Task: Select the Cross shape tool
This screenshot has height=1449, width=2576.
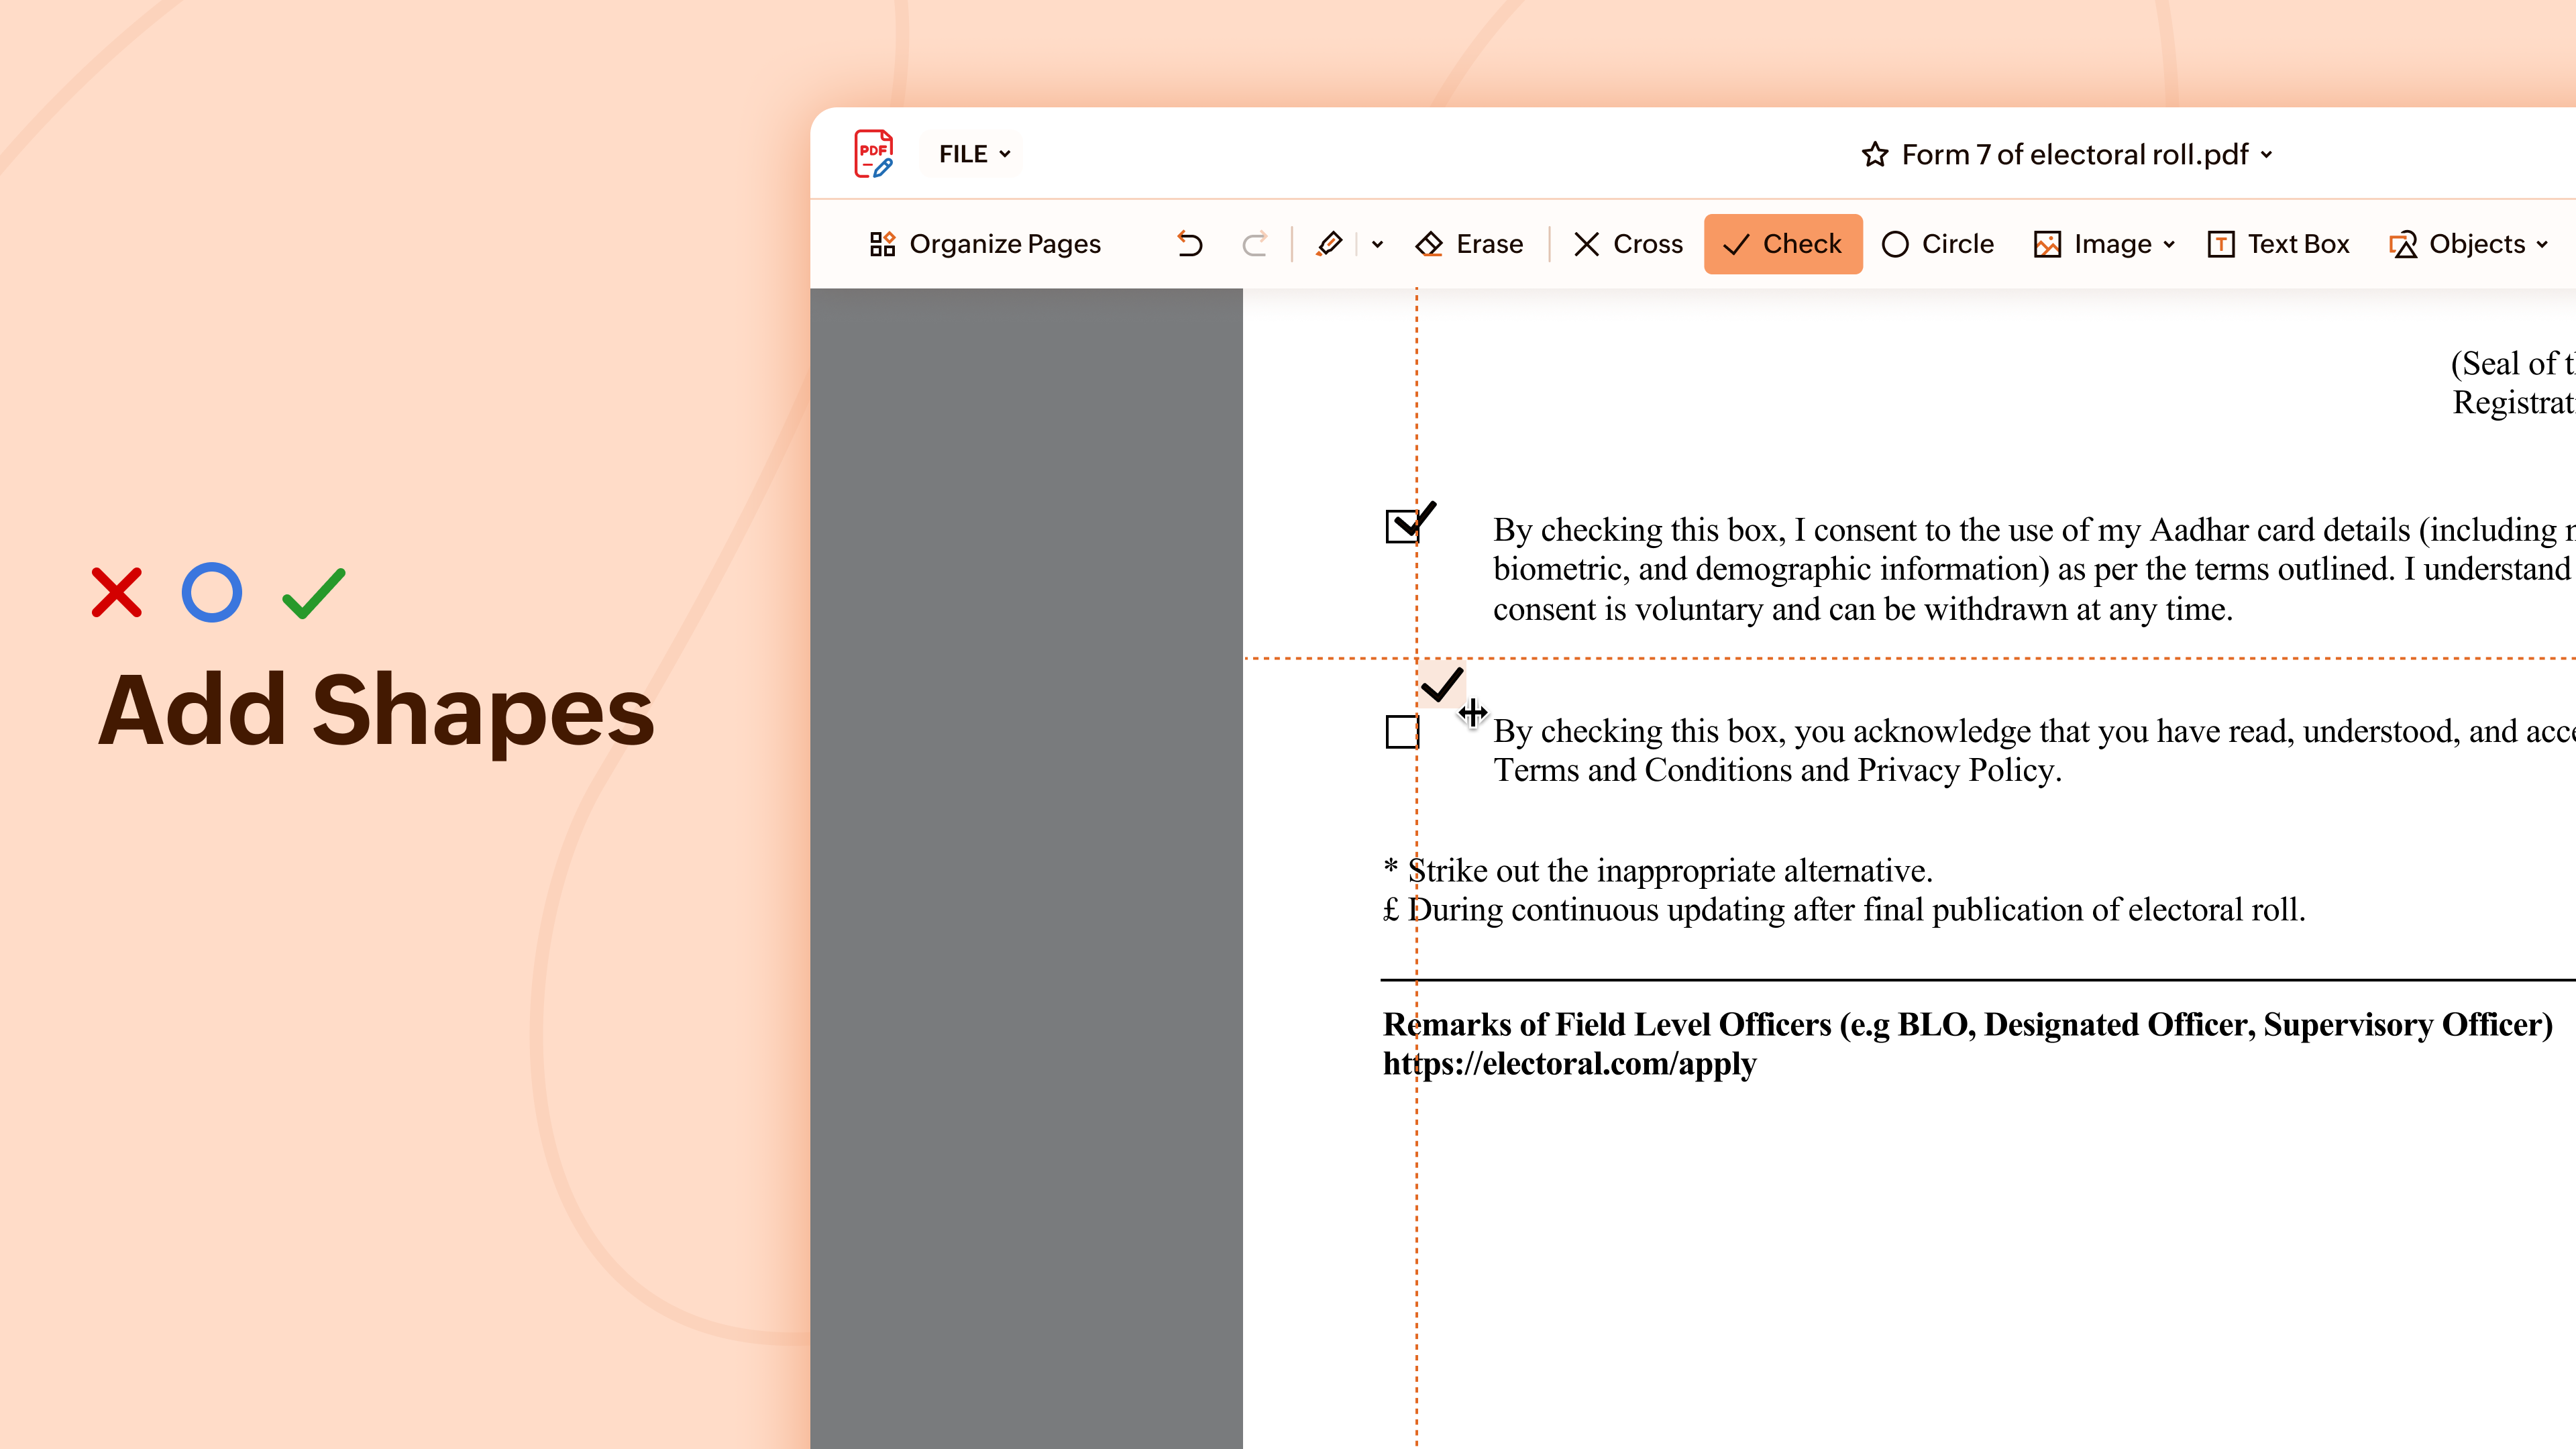Action: [1626, 243]
